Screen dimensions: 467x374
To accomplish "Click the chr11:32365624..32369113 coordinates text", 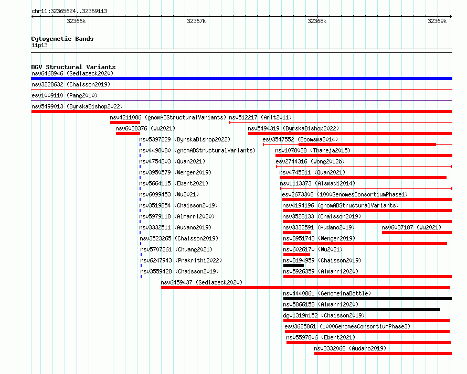I will (69, 12).
